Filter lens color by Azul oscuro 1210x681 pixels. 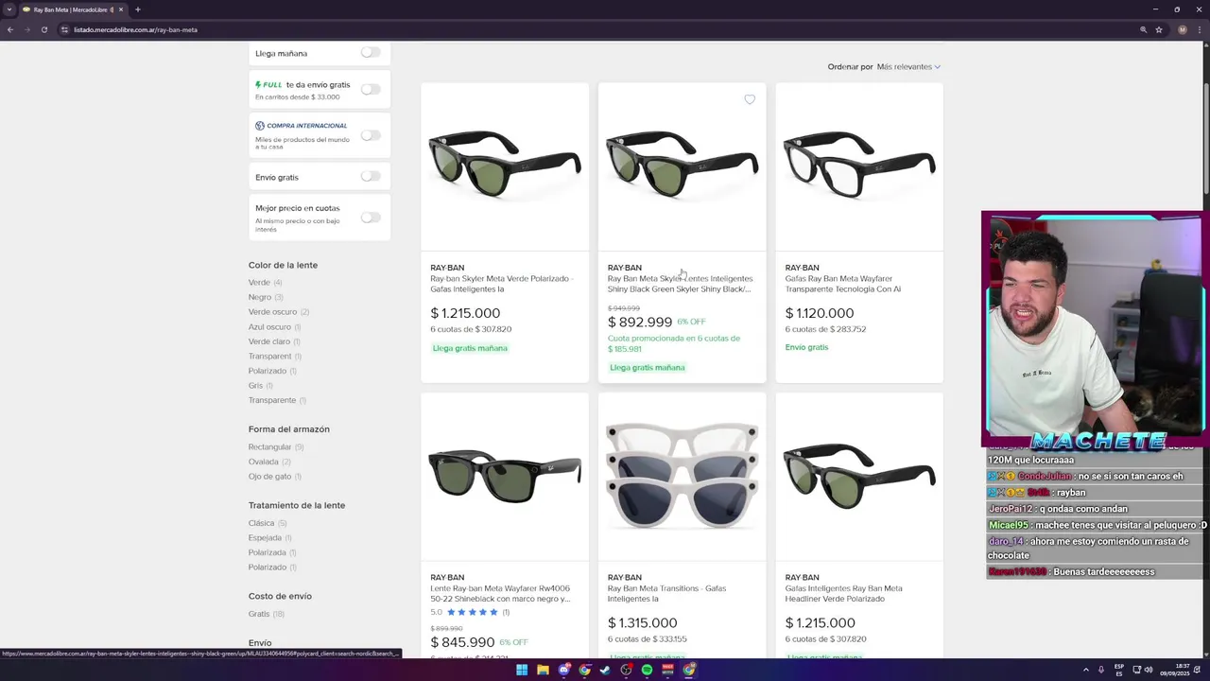pos(269,326)
